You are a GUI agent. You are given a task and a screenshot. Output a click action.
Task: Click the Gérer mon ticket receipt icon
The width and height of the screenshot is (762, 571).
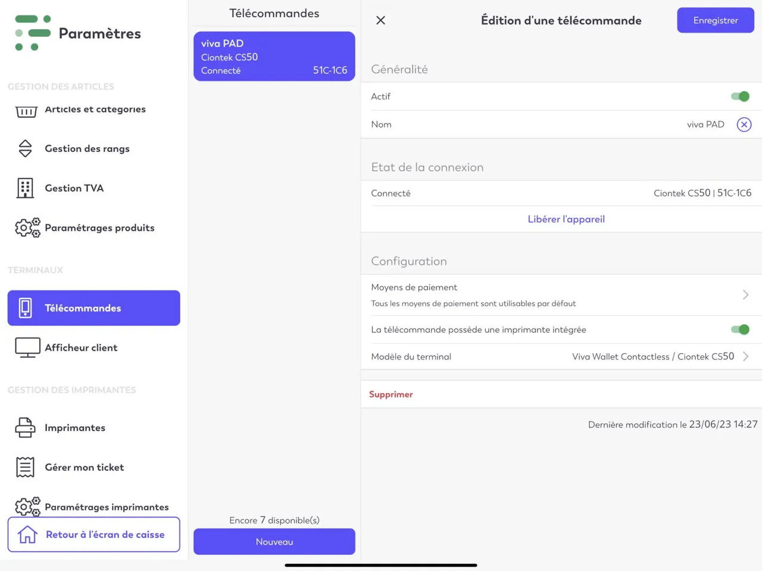[25, 467]
